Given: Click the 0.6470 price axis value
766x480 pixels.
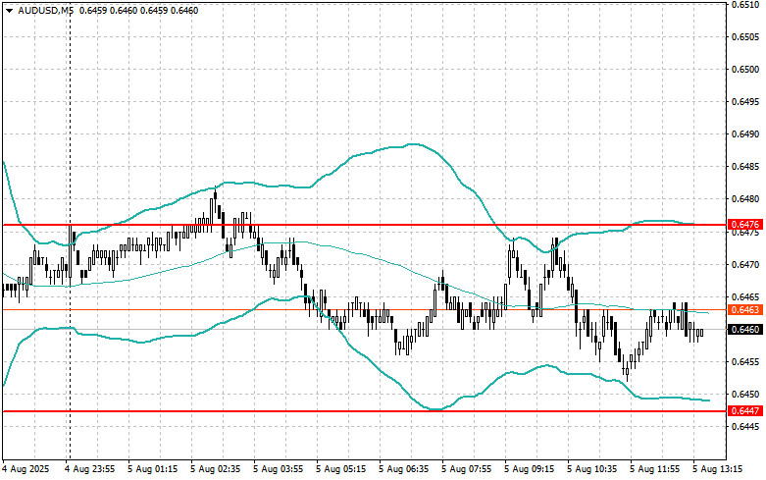Looking at the screenshot, I should click(x=745, y=264).
